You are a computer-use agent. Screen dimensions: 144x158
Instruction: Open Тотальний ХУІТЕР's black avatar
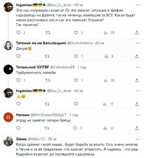(8, 70)
